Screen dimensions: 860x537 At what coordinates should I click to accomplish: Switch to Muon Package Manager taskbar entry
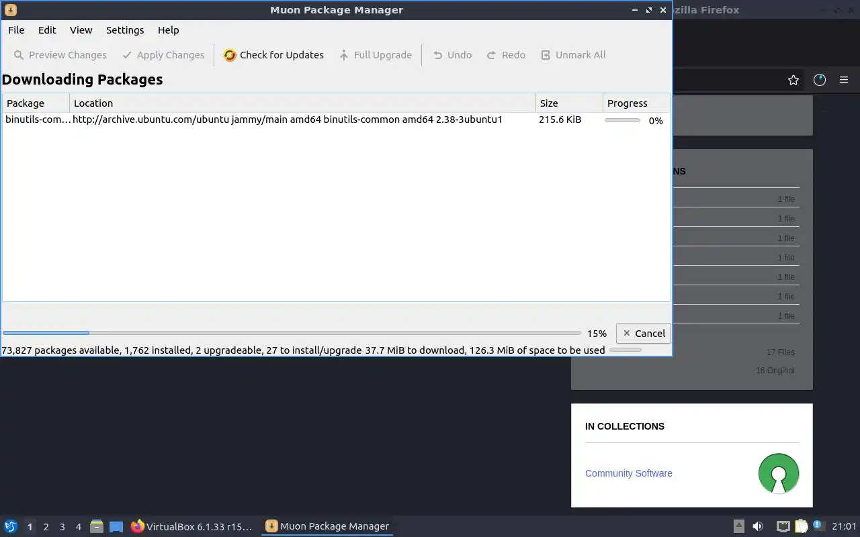tap(327, 526)
